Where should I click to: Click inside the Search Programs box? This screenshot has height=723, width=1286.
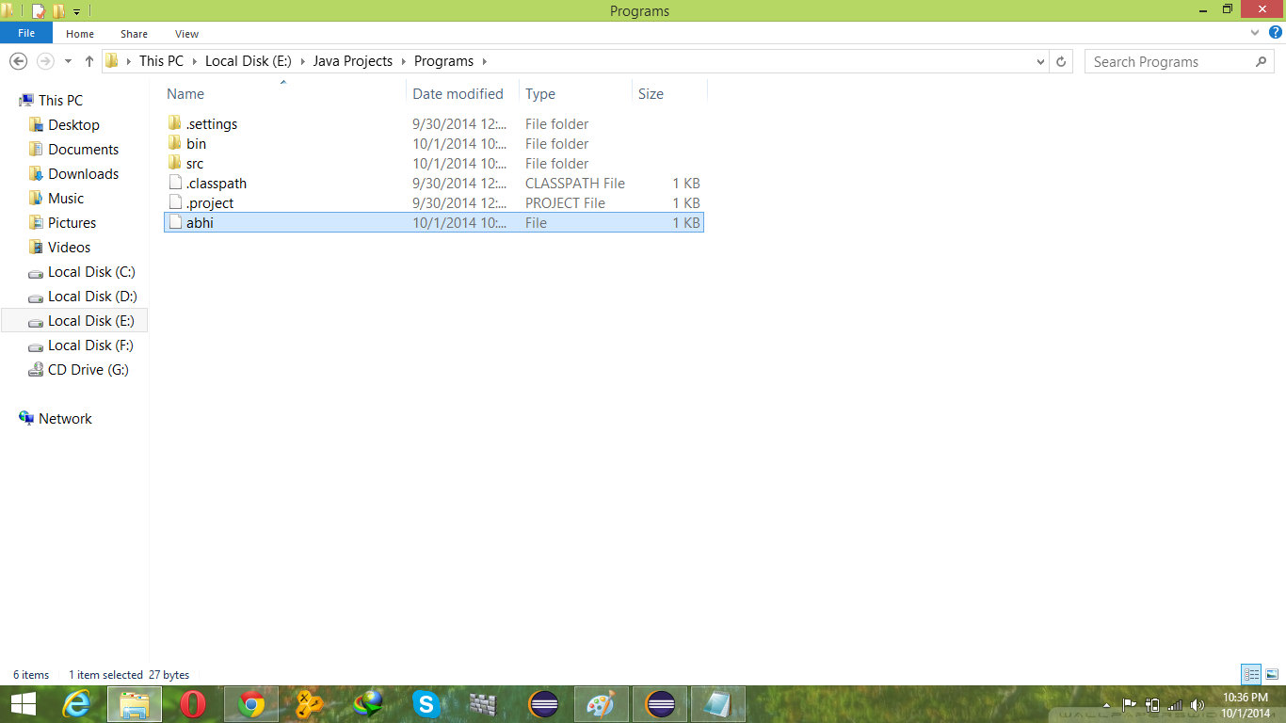coord(1167,61)
